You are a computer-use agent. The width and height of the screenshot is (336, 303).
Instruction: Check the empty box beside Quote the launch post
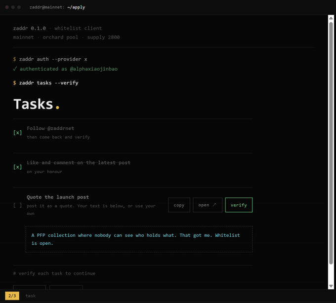18,205
